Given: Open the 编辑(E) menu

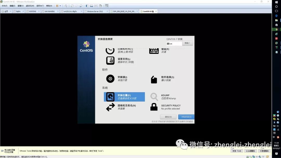Looking at the screenshot, I should click(x=12, y=6).
